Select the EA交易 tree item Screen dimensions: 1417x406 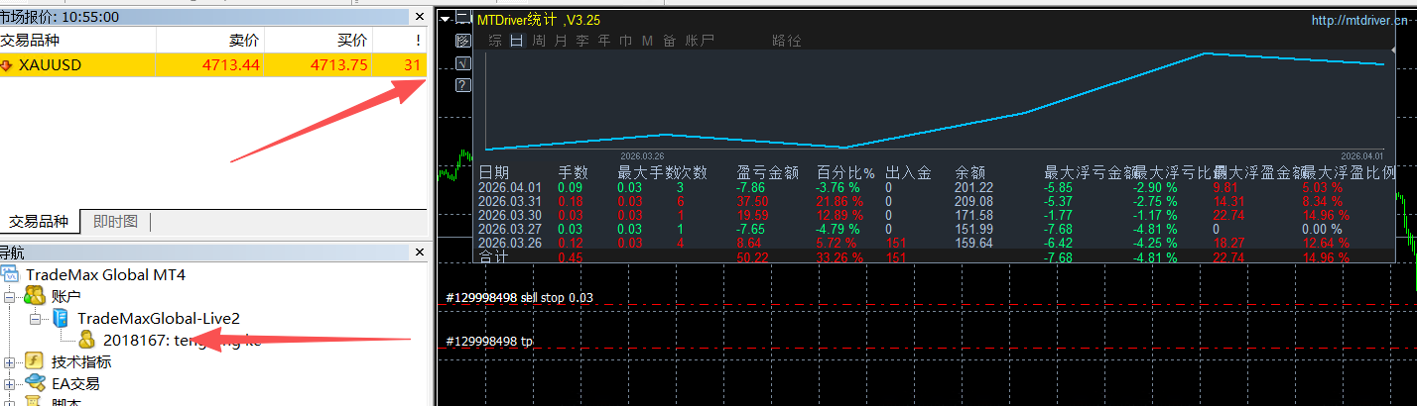(75, 383)
